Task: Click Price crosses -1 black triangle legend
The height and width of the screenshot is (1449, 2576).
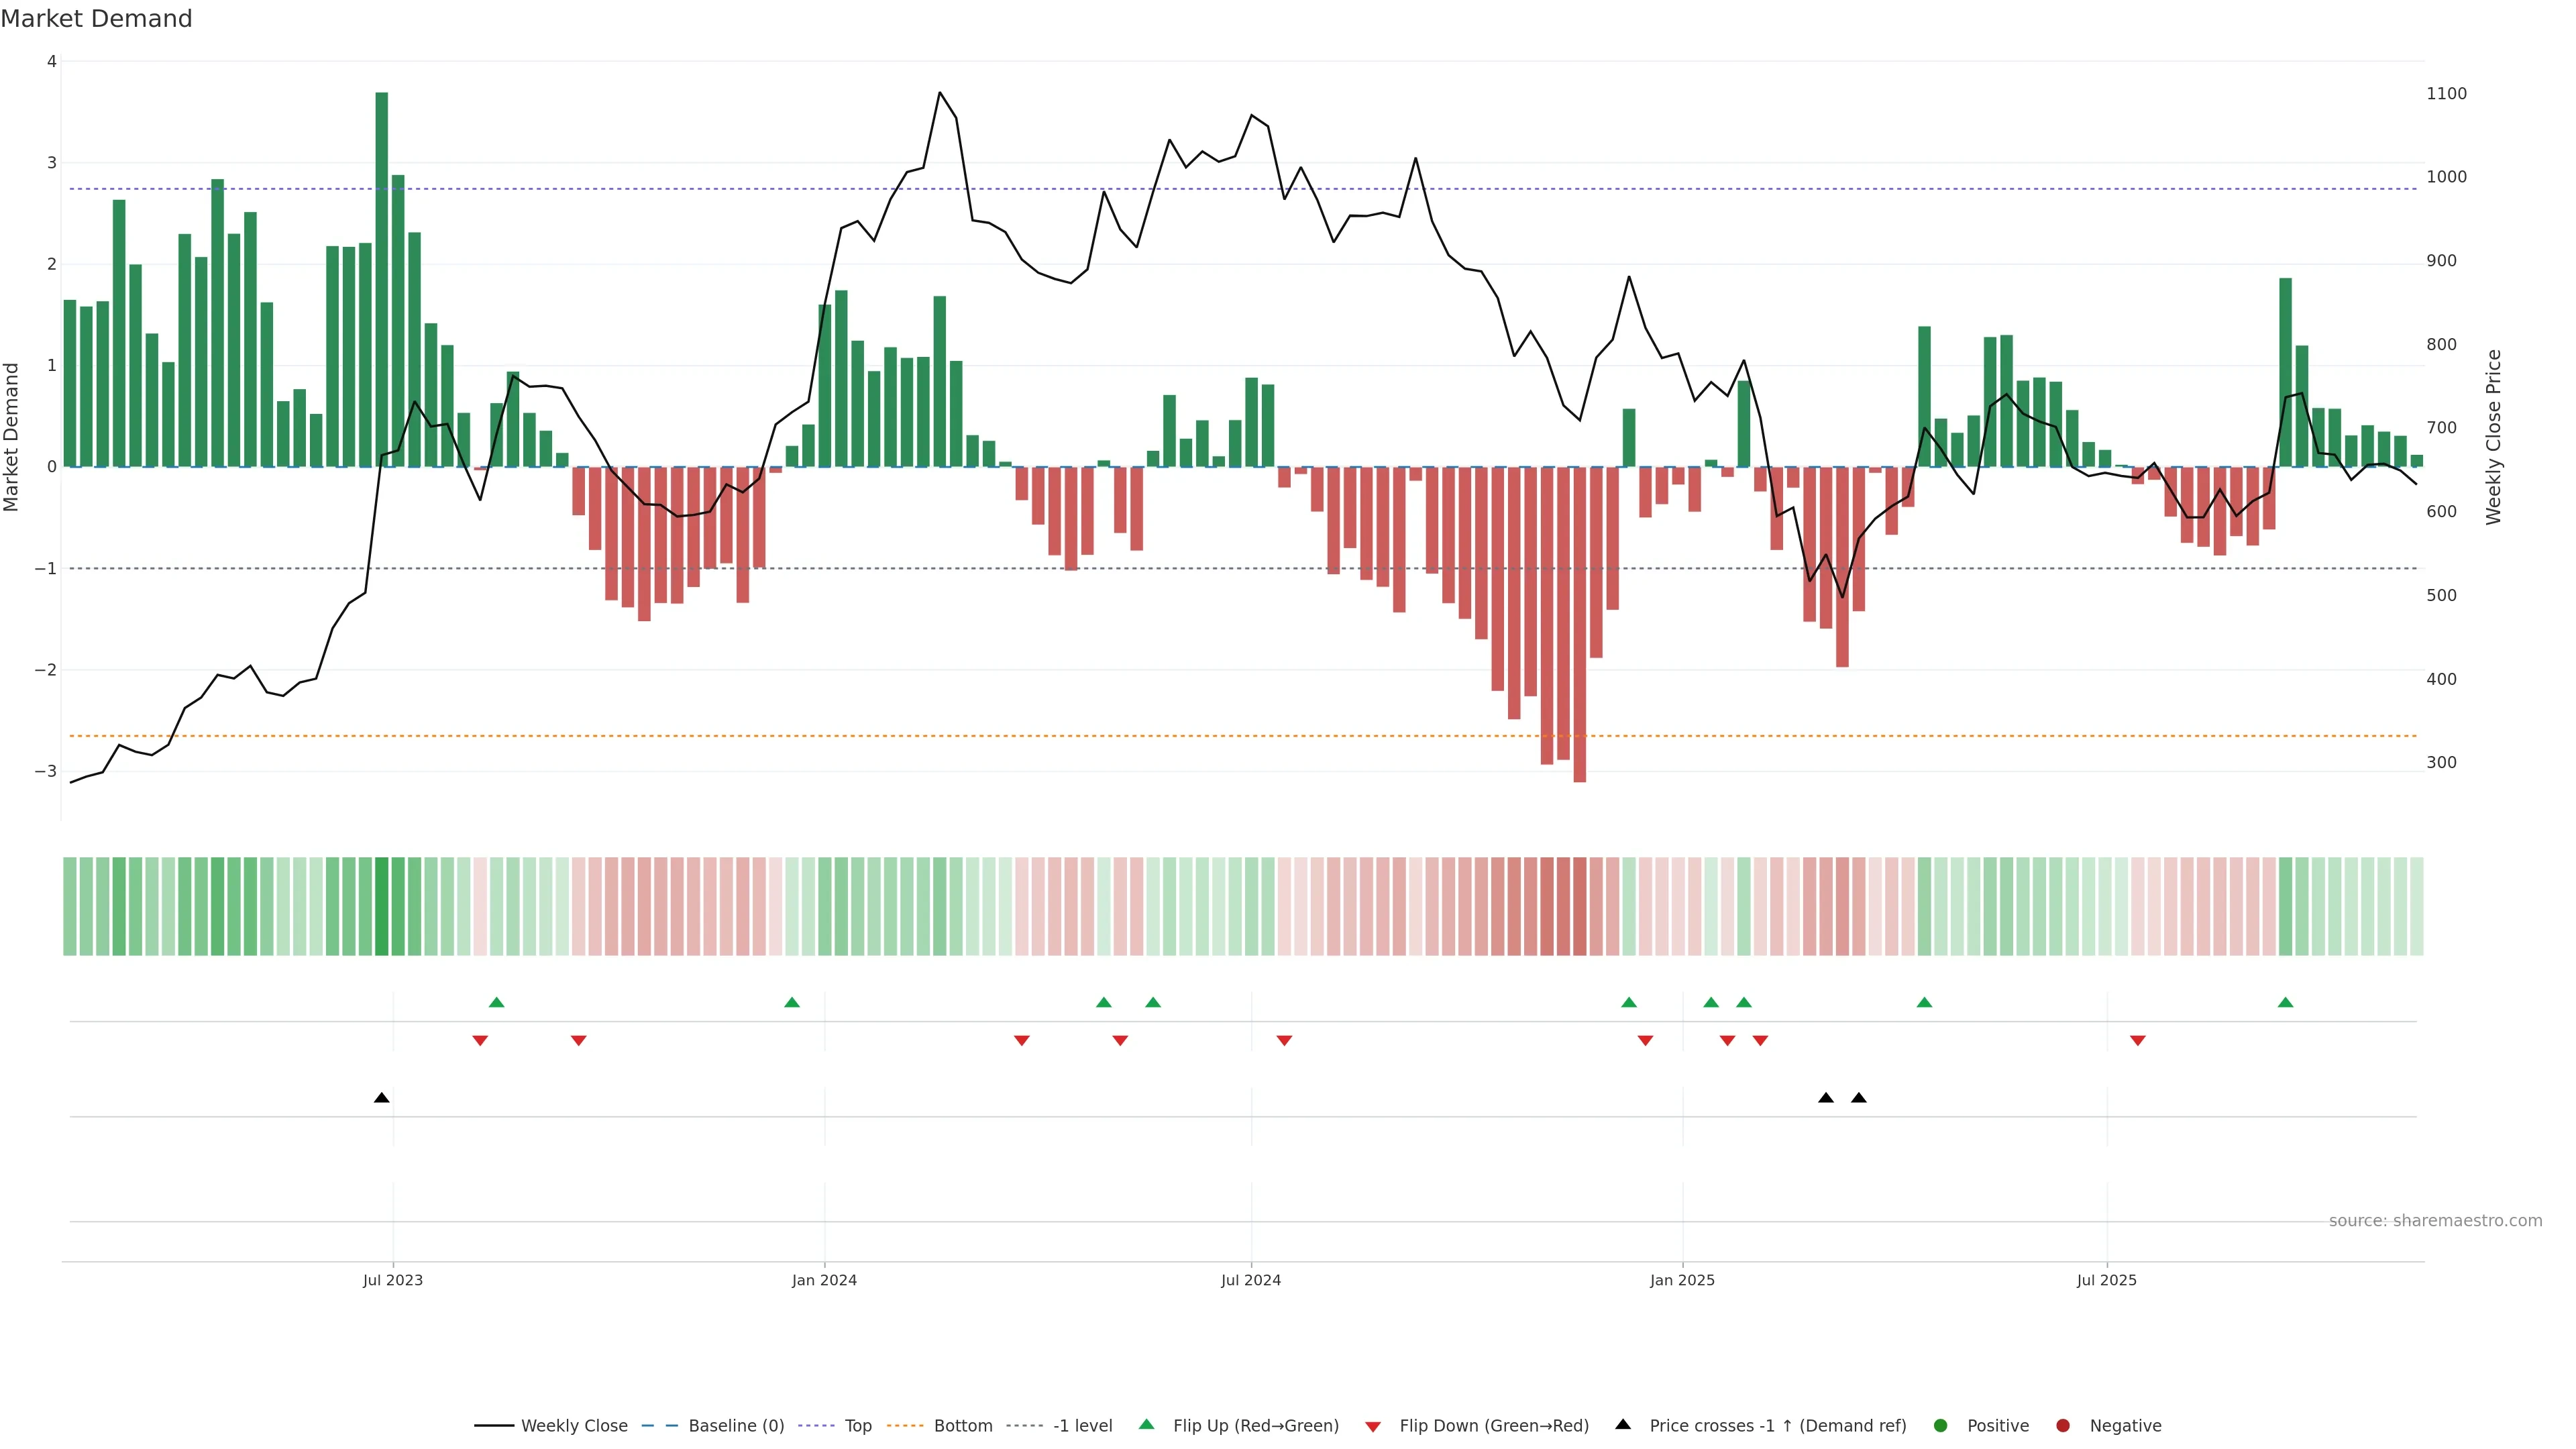Action: pos(1623,1424)
